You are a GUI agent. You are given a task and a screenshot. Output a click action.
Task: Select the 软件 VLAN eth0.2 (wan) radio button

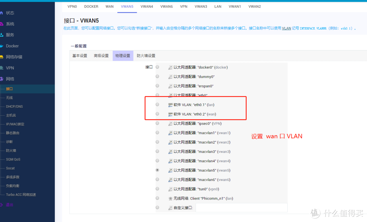pyautogui.click(x=157, y=114)
